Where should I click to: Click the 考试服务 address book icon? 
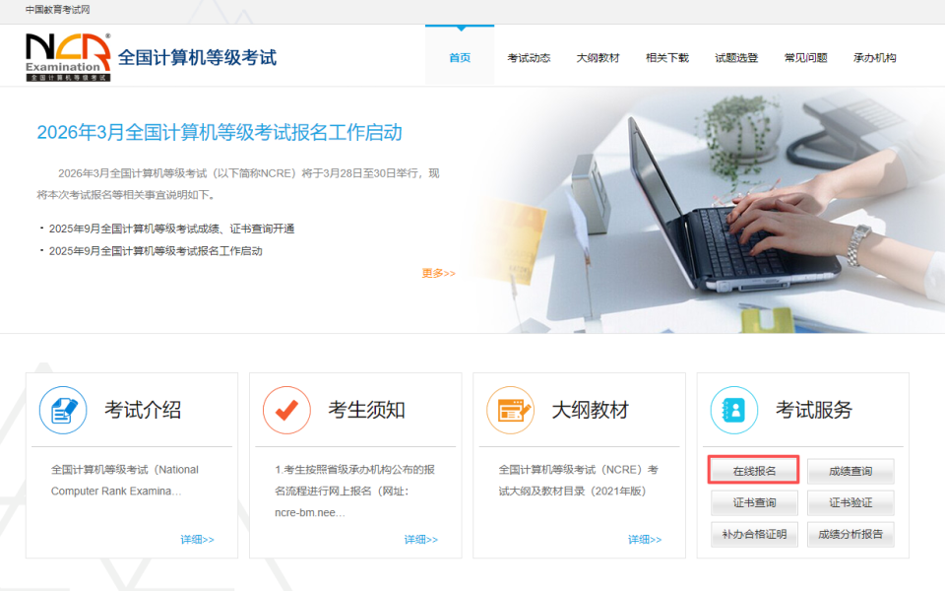click(734, 410)
